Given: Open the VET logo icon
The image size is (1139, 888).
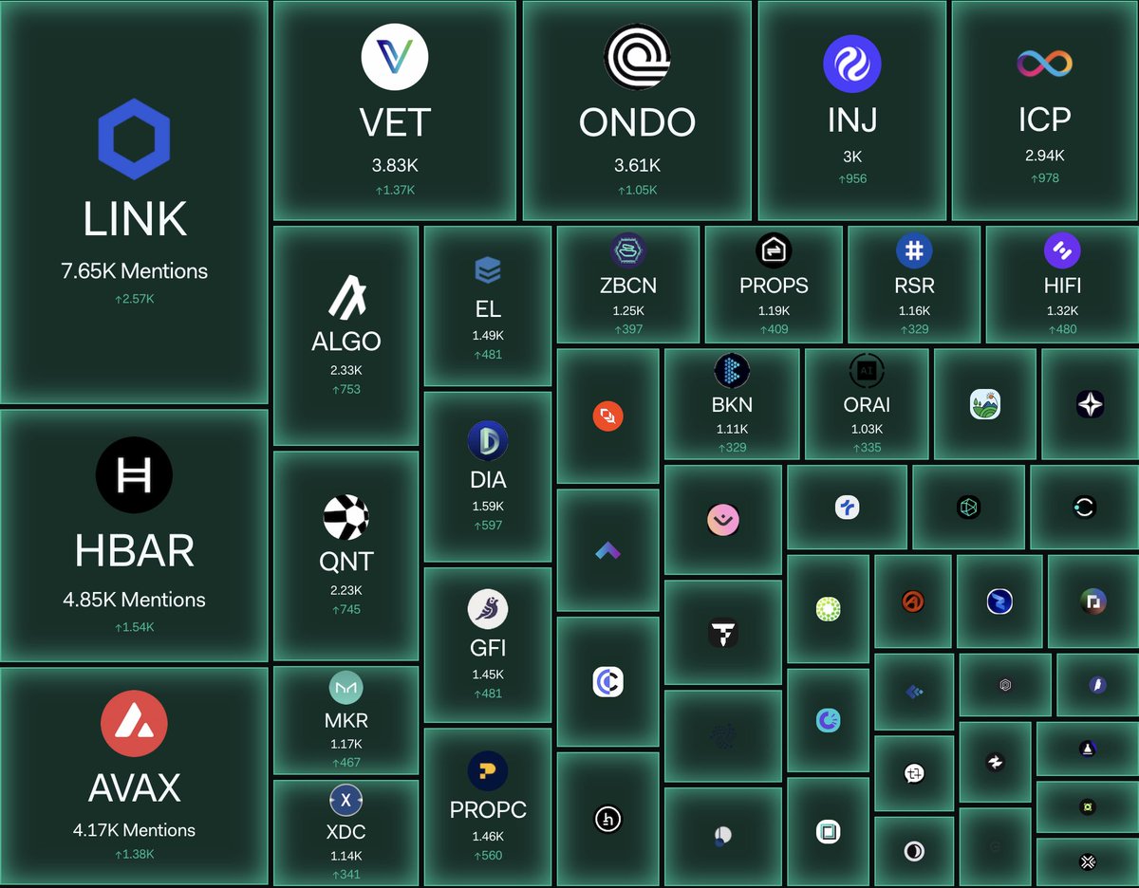Looking at the screenshot, I should coord(395,57).
